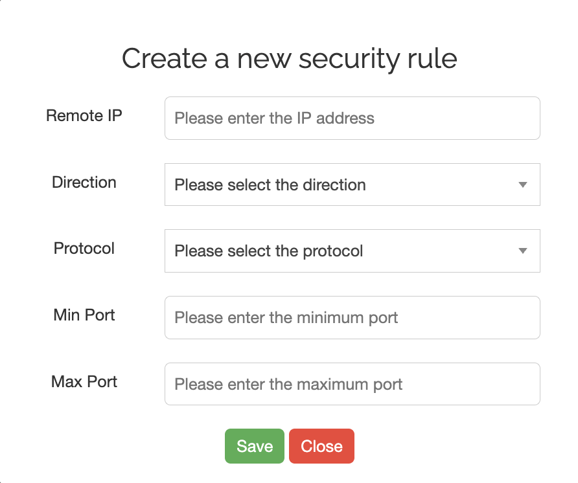Focus the Max Port input field
Viewport: 578px width, 483px height.
352,385
